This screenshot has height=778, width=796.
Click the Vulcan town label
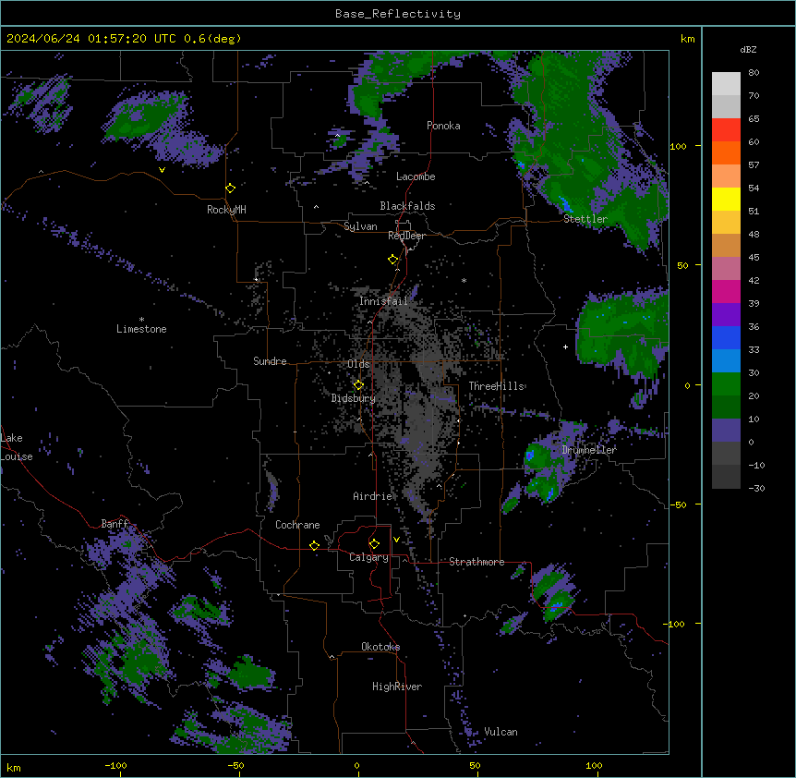pyautogui.click(x=501, y=732)
